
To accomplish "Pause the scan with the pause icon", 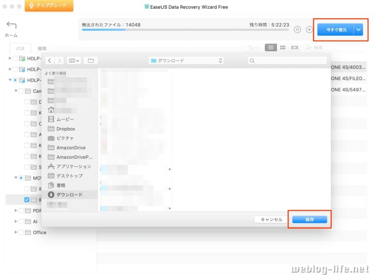I will tap(297, 30).
